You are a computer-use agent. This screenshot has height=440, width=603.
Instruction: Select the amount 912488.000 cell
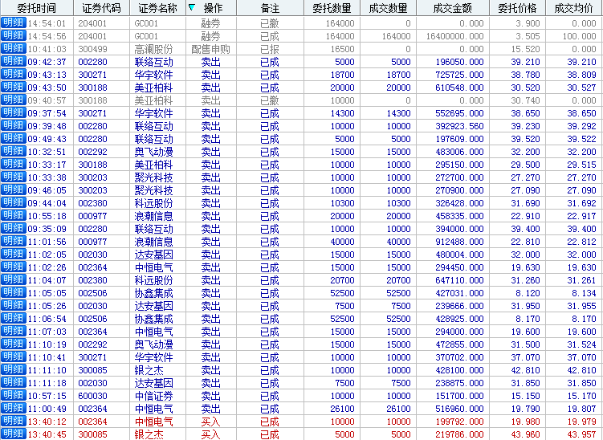(459, 242)
